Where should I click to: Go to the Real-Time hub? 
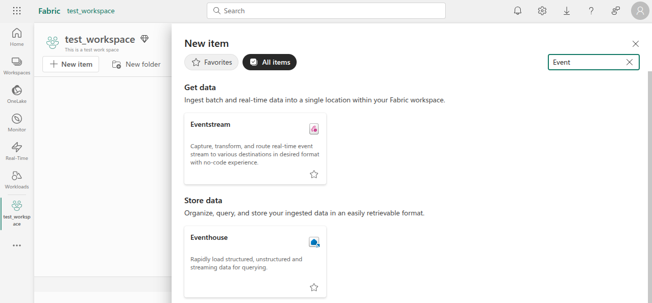click(16, 150)
